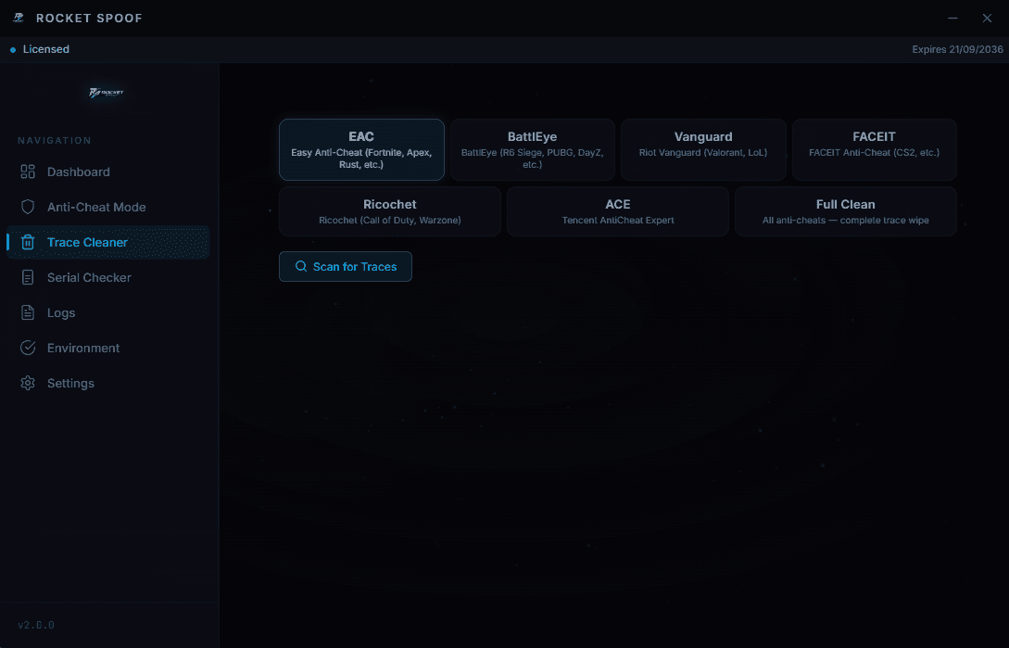Image resolution: width=1009 pixels, height=648 pixels.
Task: Select the Anti-Cheat Mode shield icon
Action: click(x=28, y=207)
